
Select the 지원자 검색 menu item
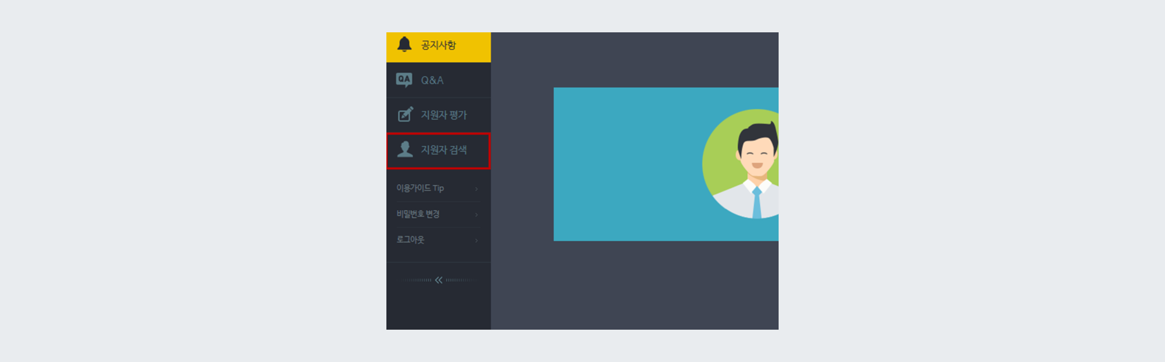[438, 151]
